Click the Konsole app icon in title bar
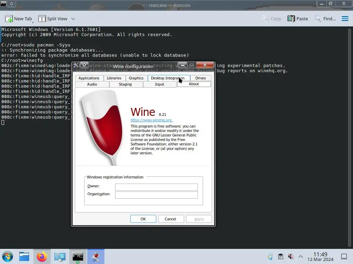This screenshot has height=264, width=353. tap(3, 3)
